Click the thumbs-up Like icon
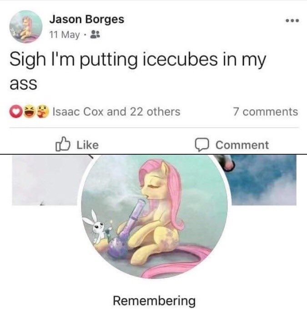 (63, 144)
